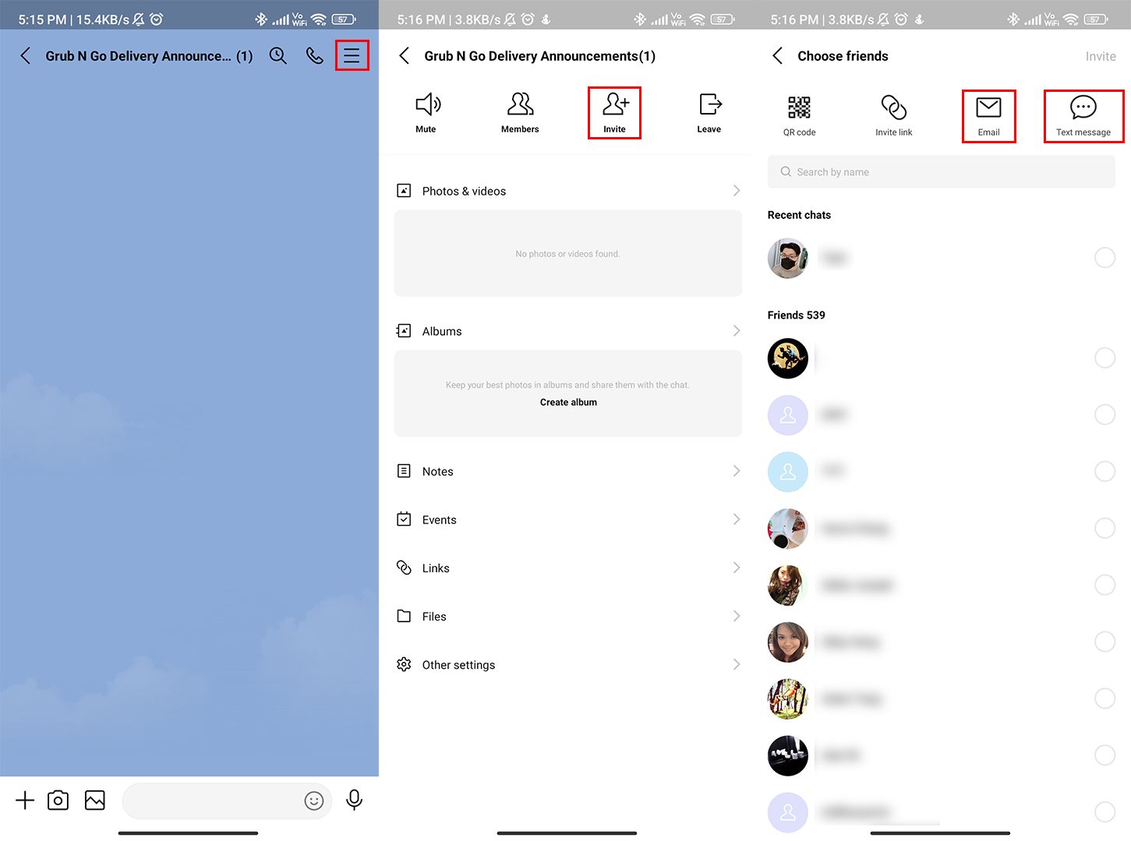Click the Files folder icon

(404, 616)
